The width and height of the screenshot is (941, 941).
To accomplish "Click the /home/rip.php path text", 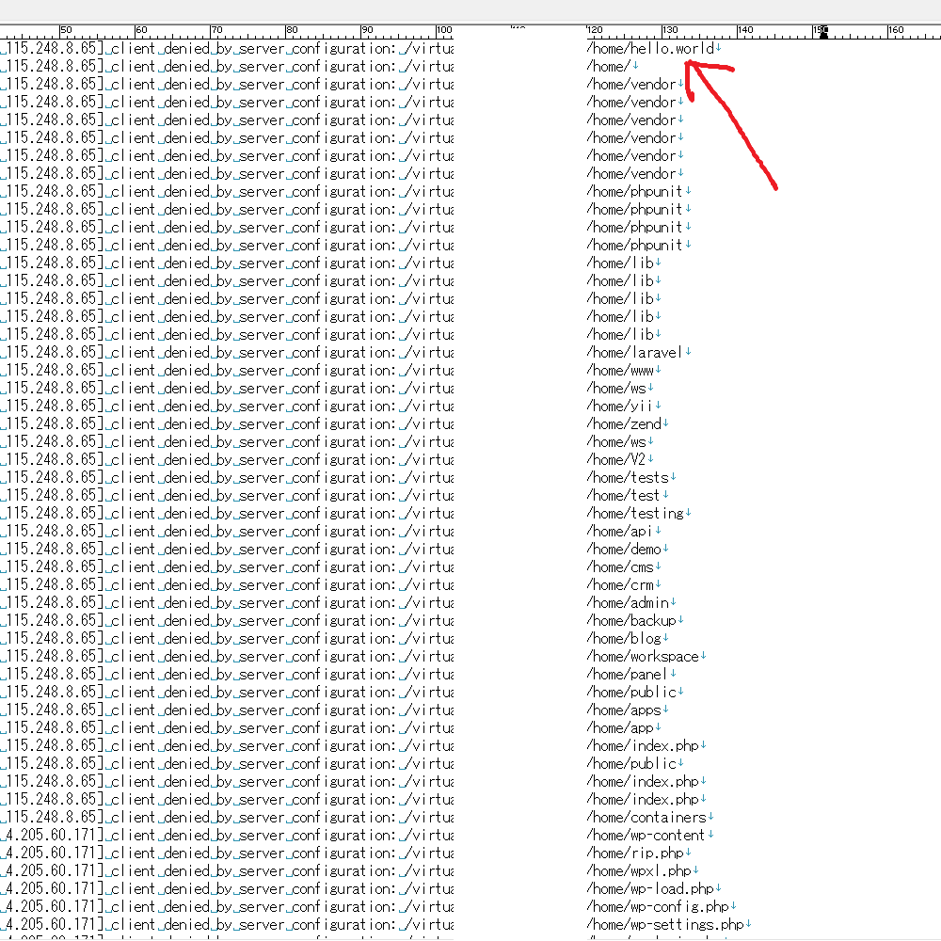I will pyautogui.click(x=635, y=853).
